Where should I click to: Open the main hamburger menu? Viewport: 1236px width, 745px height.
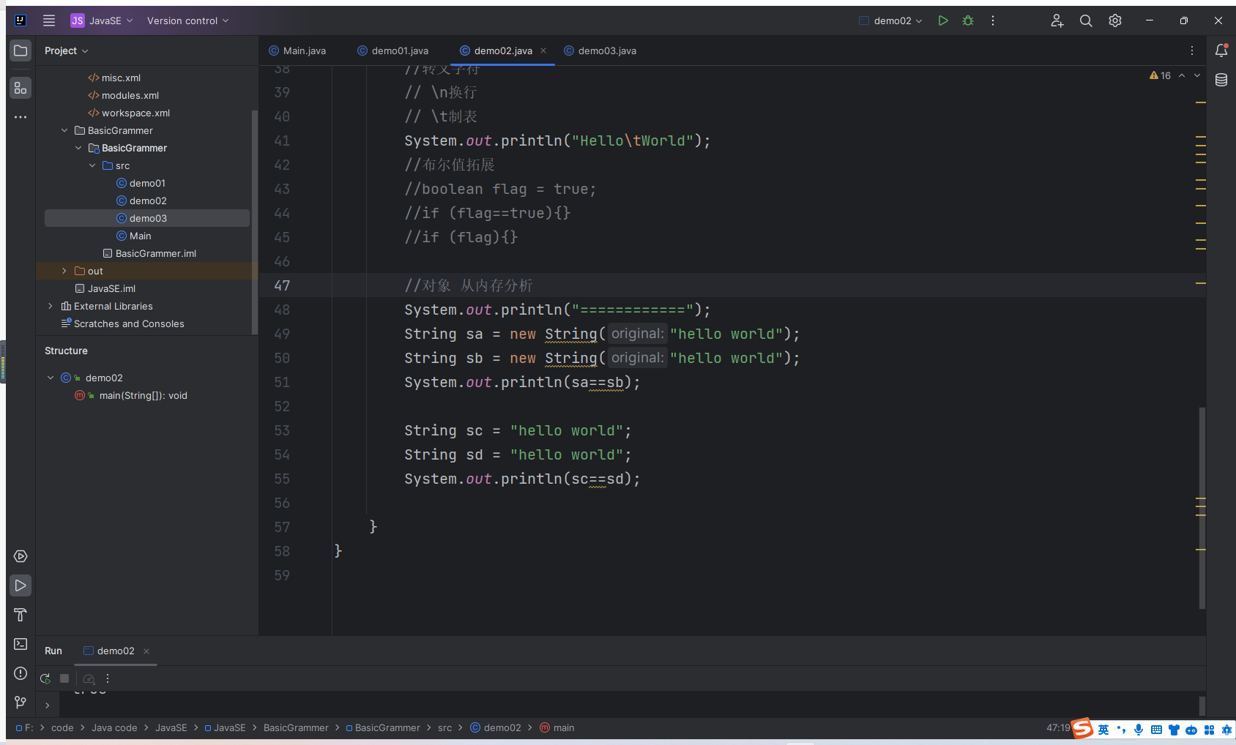pyautogui.click(x=49, y=20)
